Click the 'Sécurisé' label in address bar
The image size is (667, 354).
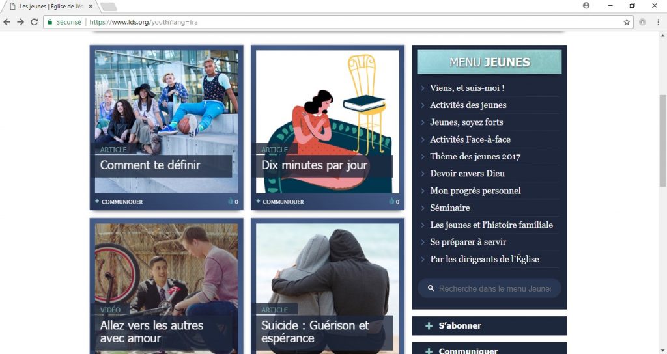click(68, 22)
